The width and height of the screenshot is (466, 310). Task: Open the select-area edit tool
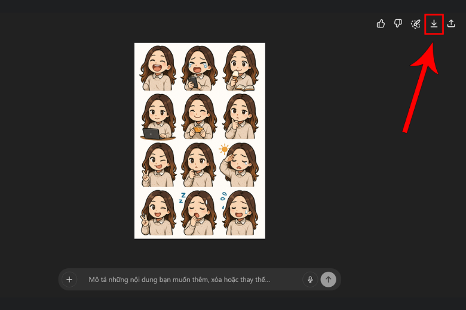[x=416, y=24]
